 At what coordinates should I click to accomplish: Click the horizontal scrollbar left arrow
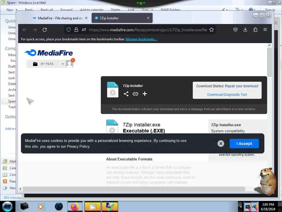[20, 189]
